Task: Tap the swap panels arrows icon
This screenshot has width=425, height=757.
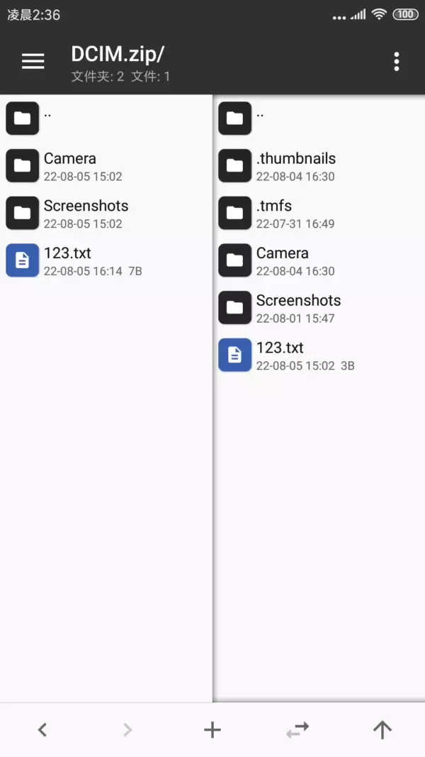Action: [x=297, y=729]
